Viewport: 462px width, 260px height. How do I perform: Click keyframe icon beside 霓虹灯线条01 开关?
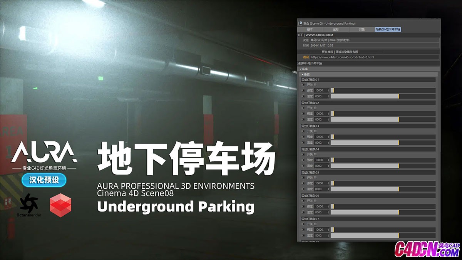tap(303, 85)
